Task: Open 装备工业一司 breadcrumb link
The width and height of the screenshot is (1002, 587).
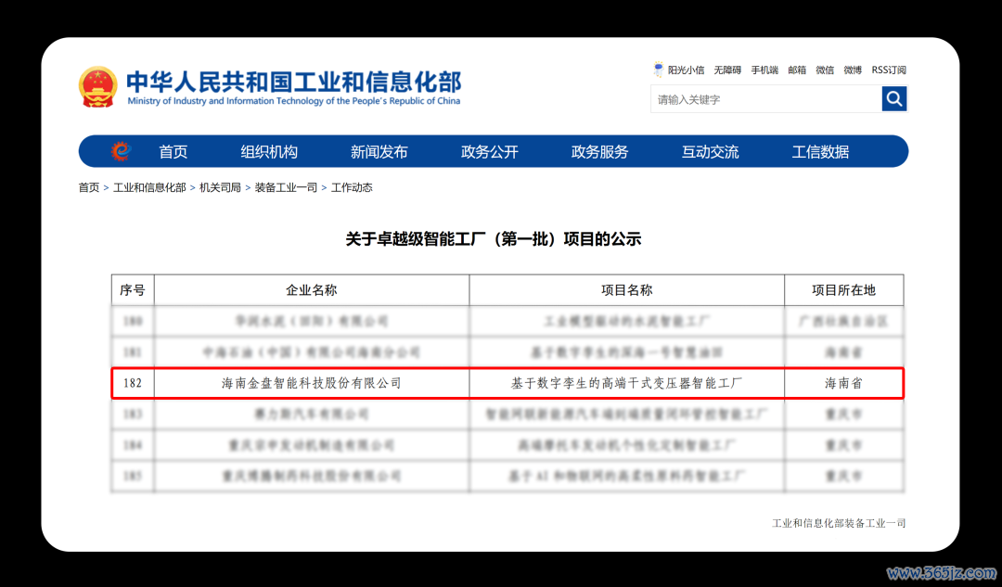Action: pyautogui.click(x=286, y=188)
